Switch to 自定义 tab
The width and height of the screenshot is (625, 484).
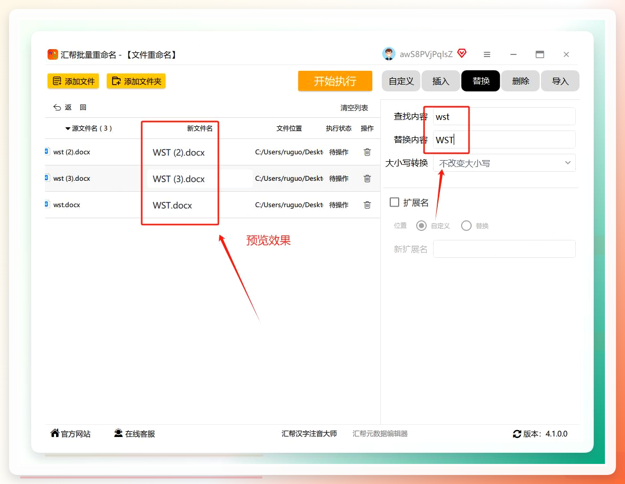pos(401,81)
